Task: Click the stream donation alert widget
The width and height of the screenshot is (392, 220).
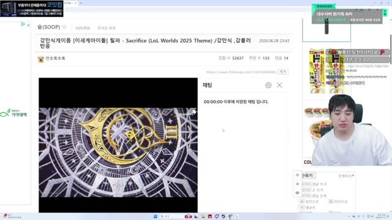Action: tap(347, 16)
